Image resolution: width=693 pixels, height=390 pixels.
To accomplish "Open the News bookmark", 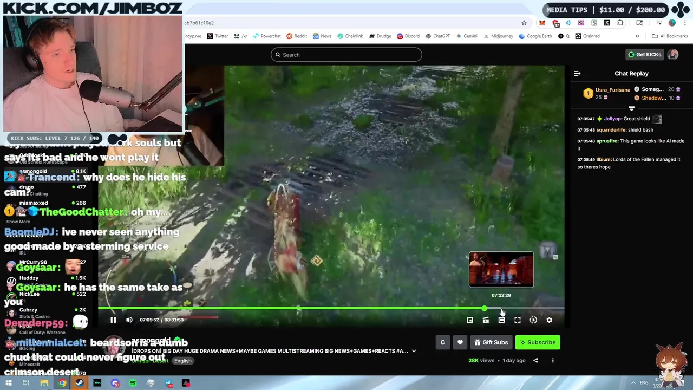I will 322,36.
